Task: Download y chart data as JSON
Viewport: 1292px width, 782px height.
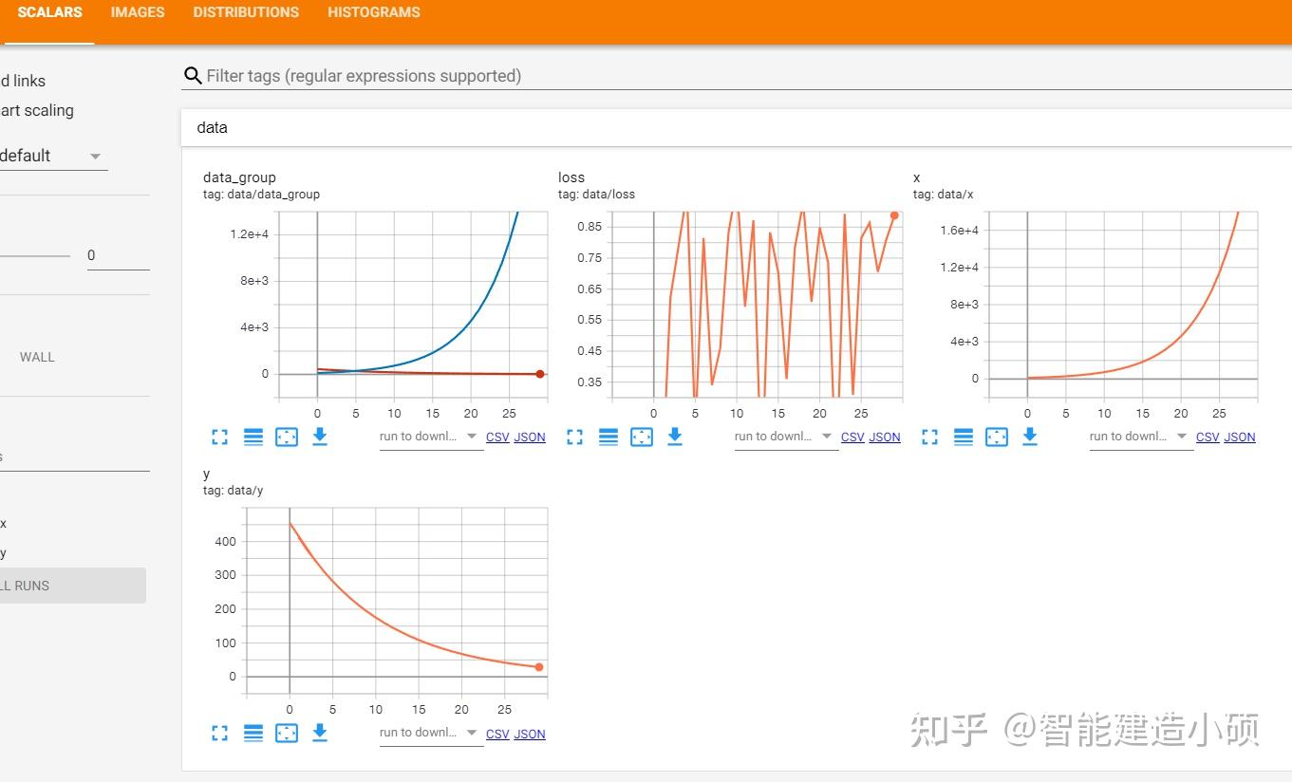Action: pyautogui.click(x=529, y=733)
